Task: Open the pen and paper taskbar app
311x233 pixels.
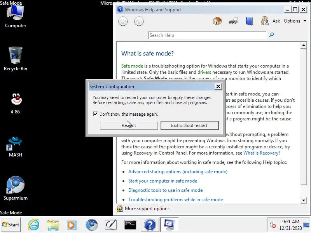Action: (111, 225)
